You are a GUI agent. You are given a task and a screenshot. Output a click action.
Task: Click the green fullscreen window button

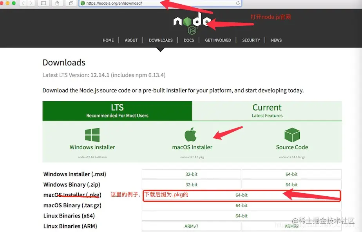click(x=14, y=3)
